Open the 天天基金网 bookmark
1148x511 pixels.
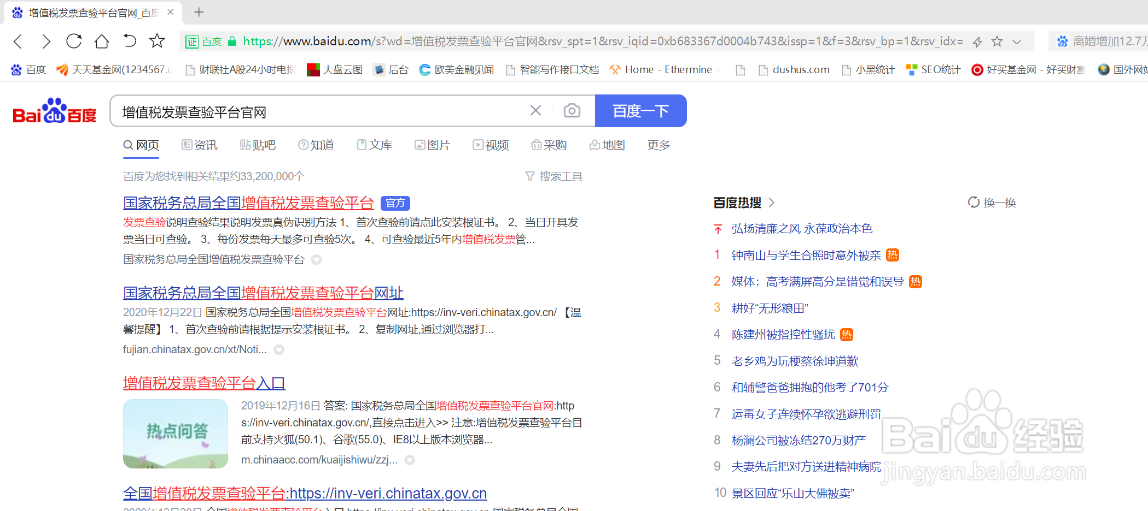pos(114,70)
